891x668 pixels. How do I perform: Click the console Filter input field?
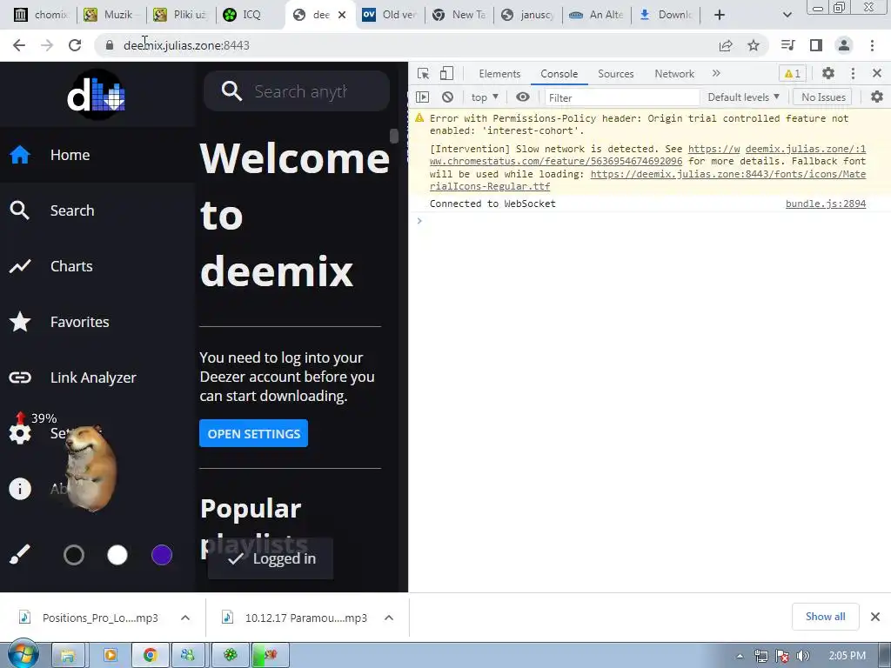622,97
